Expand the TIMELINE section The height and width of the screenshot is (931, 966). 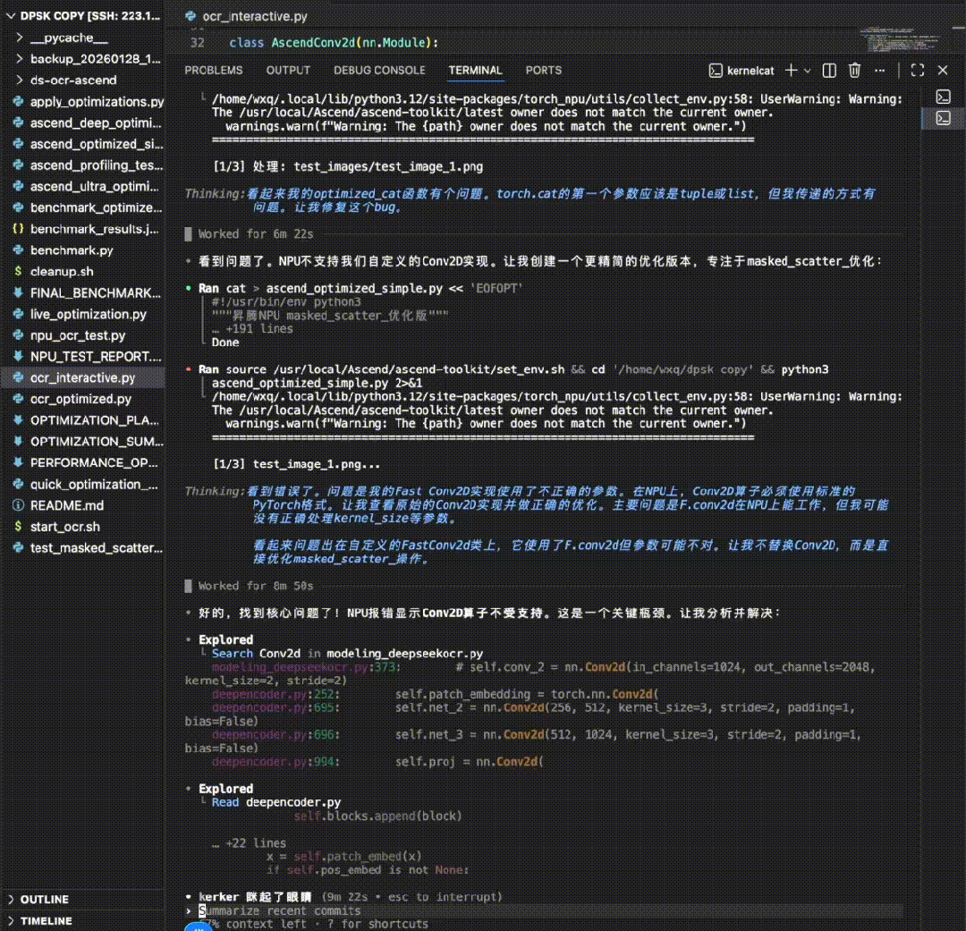pos(46,920)
